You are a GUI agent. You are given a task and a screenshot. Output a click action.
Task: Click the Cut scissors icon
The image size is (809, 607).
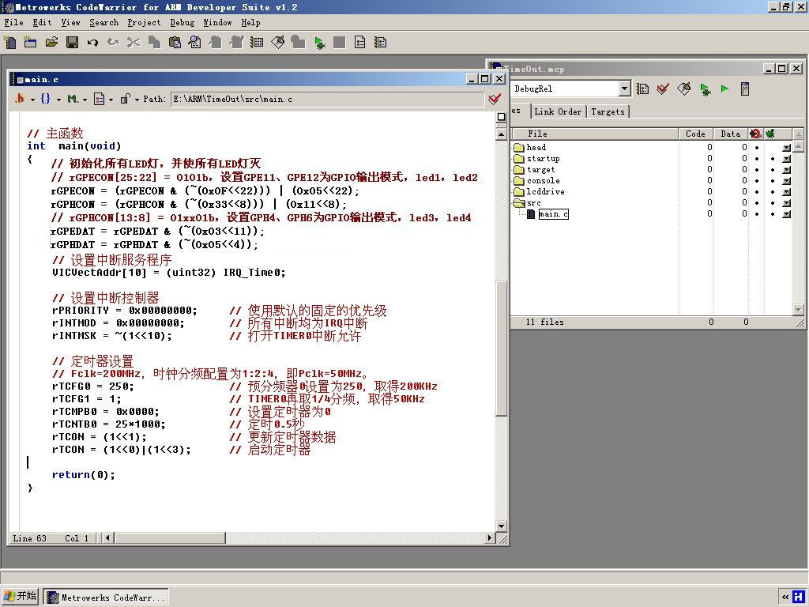click(133, 43)
